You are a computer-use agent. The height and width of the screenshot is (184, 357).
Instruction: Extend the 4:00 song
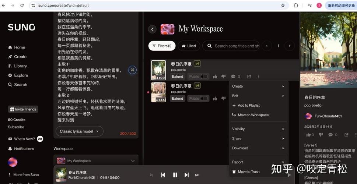click(177, 77)
